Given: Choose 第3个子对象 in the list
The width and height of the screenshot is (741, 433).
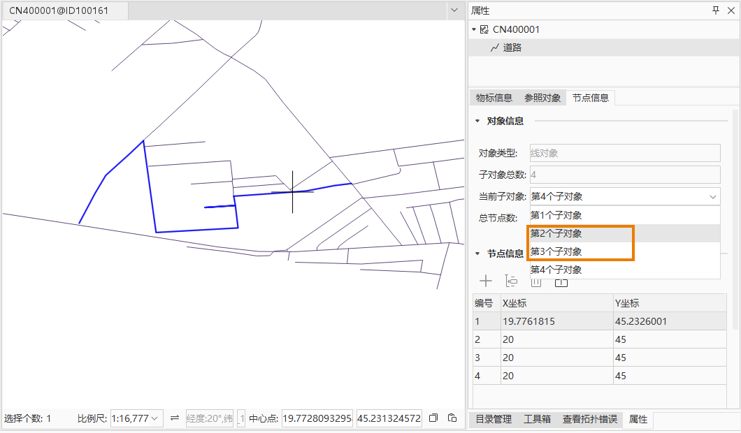Looking at the screenshot, I should 556,251.
